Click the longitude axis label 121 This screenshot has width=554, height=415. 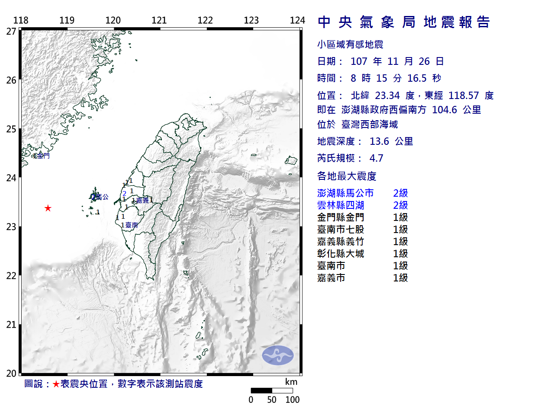(x=159, y=20)
